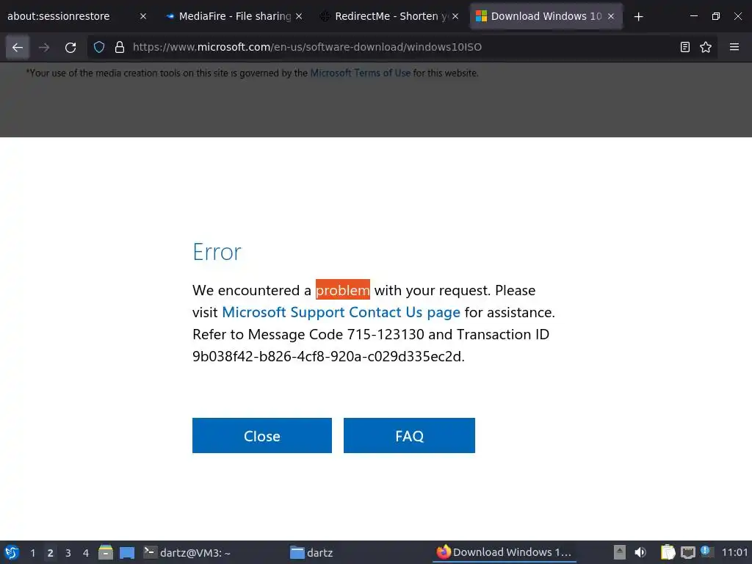Open tracking protection shield info
The width and height of the screenshot is (752, 564).
(x=99, y=47)
